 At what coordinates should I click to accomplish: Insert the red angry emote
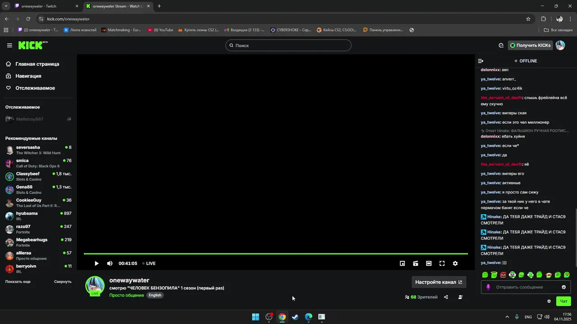coord(503,274)
